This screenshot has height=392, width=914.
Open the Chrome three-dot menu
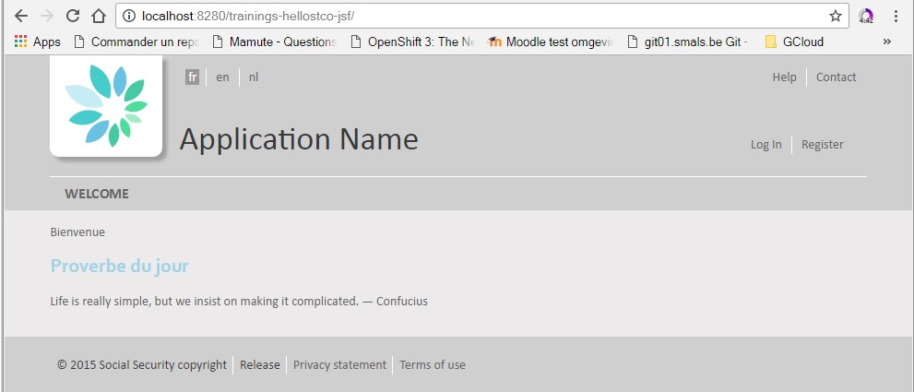[x=896, y=16]
